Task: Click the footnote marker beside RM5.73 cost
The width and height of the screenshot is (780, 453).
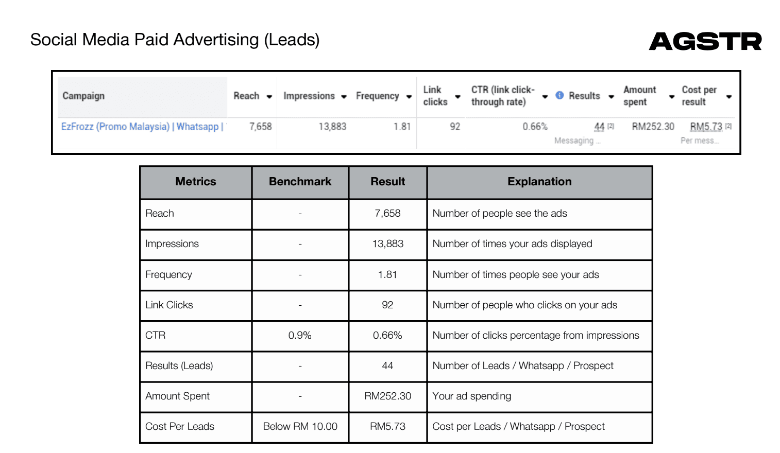Action: click(728, 126)
